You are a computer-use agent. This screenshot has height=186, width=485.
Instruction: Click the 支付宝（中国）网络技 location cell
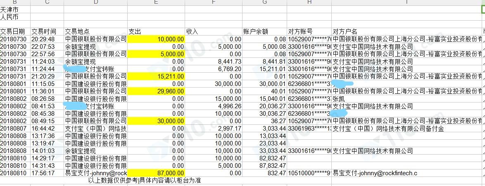click(x=95, y=129)
